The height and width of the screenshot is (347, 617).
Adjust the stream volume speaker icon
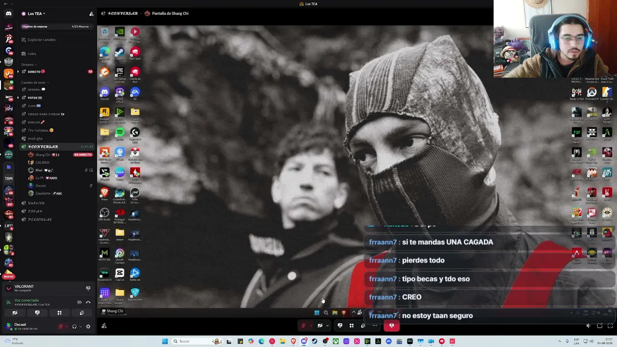[x=588, y=326]
